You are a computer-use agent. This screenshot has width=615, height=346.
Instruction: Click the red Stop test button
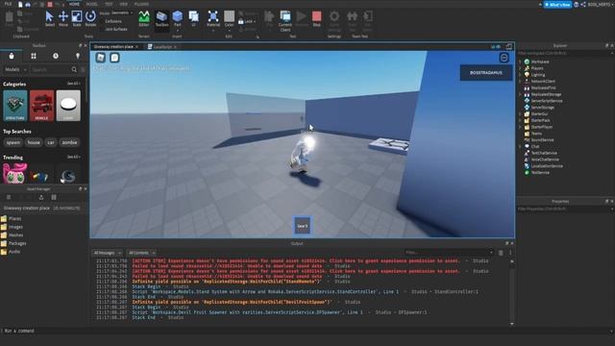316,18
